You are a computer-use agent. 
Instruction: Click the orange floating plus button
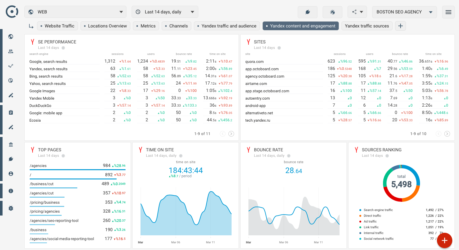click(x=444, y=240)
